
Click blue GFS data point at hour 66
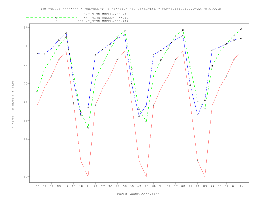[198, 115]
